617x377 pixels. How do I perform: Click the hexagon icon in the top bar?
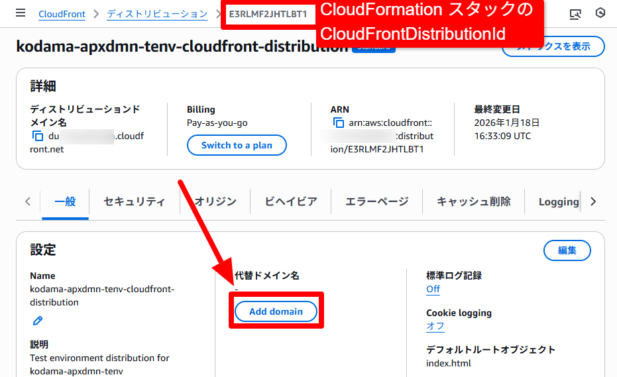tap(600, 13)
